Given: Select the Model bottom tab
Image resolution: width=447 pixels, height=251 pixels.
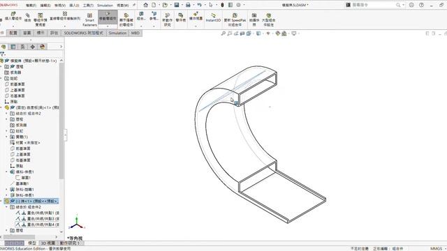Looking at the screenshot, I should [x=32, y=243].
